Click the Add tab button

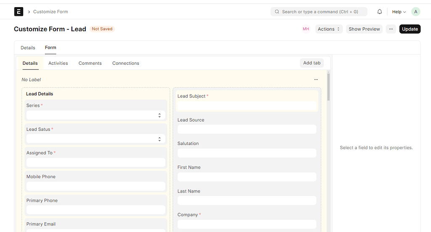pos(312,63)
